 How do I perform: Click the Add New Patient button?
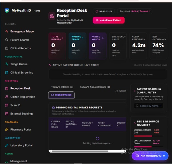tap(109, 20)
